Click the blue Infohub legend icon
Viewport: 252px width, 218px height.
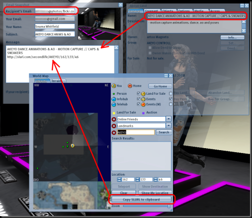113,99
